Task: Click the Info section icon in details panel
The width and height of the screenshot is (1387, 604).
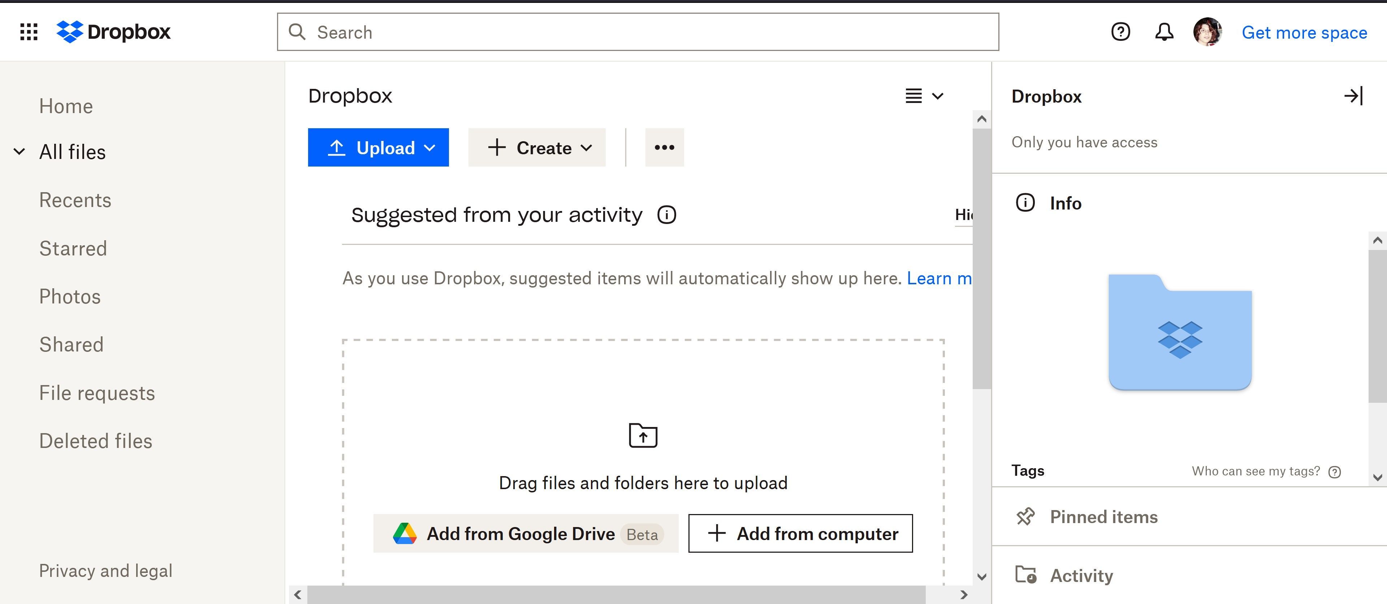Action: tap(1025, 203)
